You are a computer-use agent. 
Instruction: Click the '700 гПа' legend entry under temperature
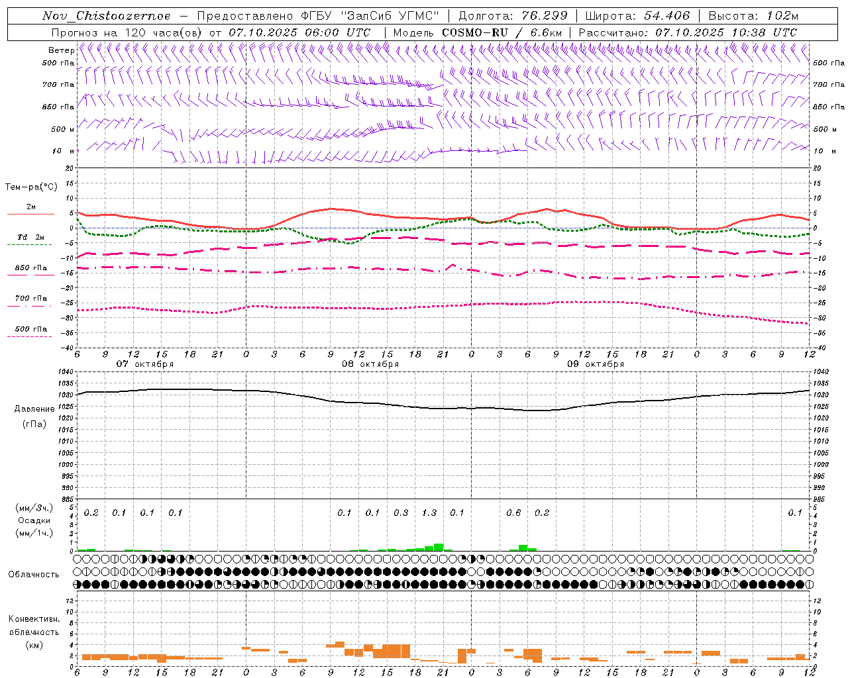click(30, 299)
